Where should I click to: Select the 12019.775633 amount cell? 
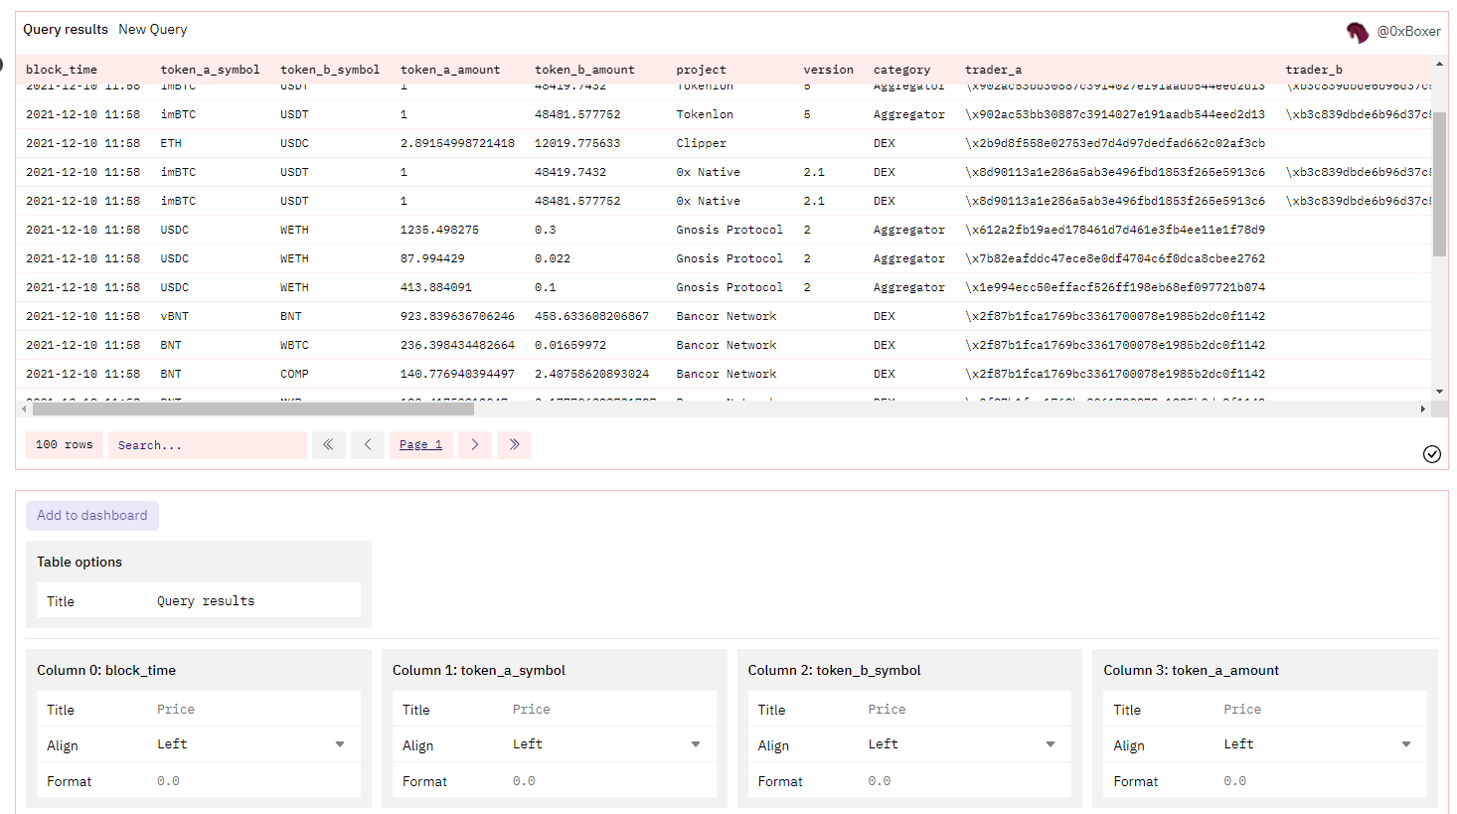coord(577,143)
